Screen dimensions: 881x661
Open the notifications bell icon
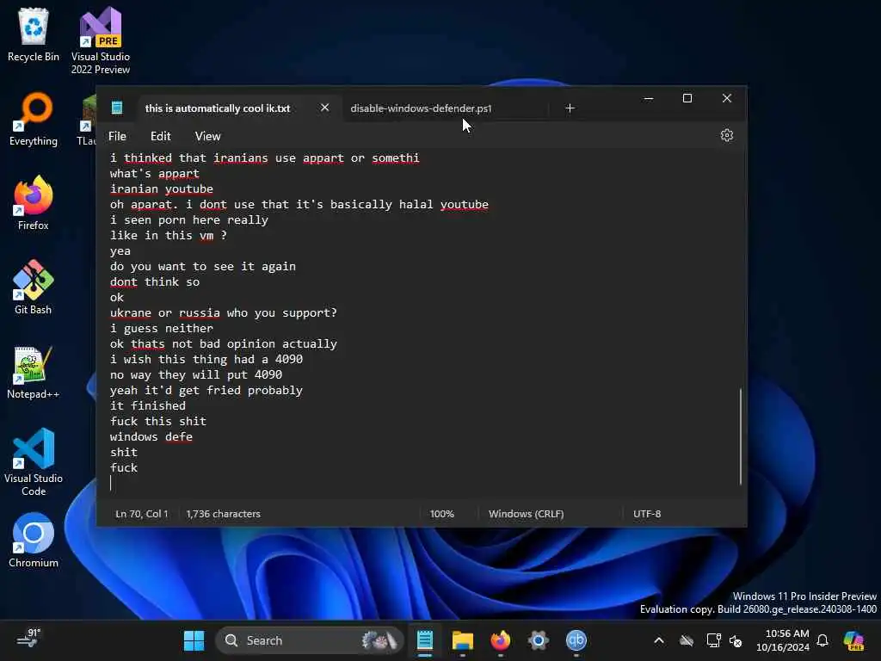click(822, 640)
